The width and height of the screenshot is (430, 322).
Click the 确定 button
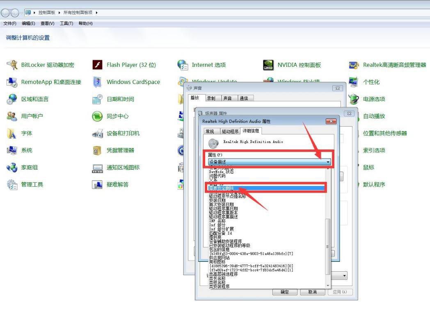coord(284,292)
